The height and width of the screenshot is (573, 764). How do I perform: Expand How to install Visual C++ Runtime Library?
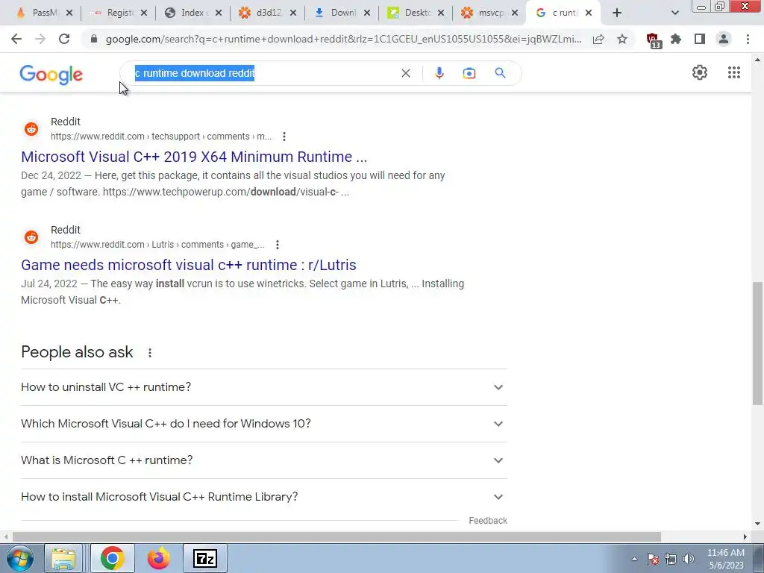[264, 497]
